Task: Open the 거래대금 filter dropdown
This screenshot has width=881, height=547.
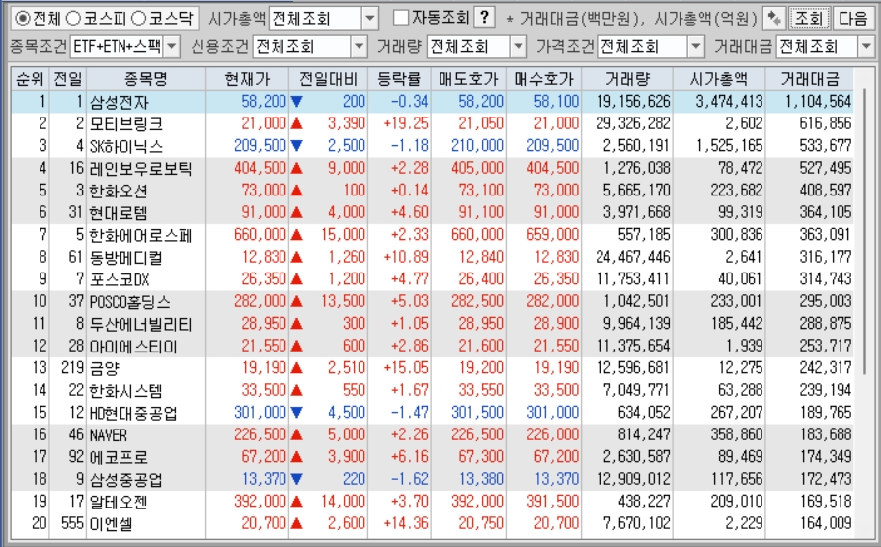Action: tap(866, 46)
